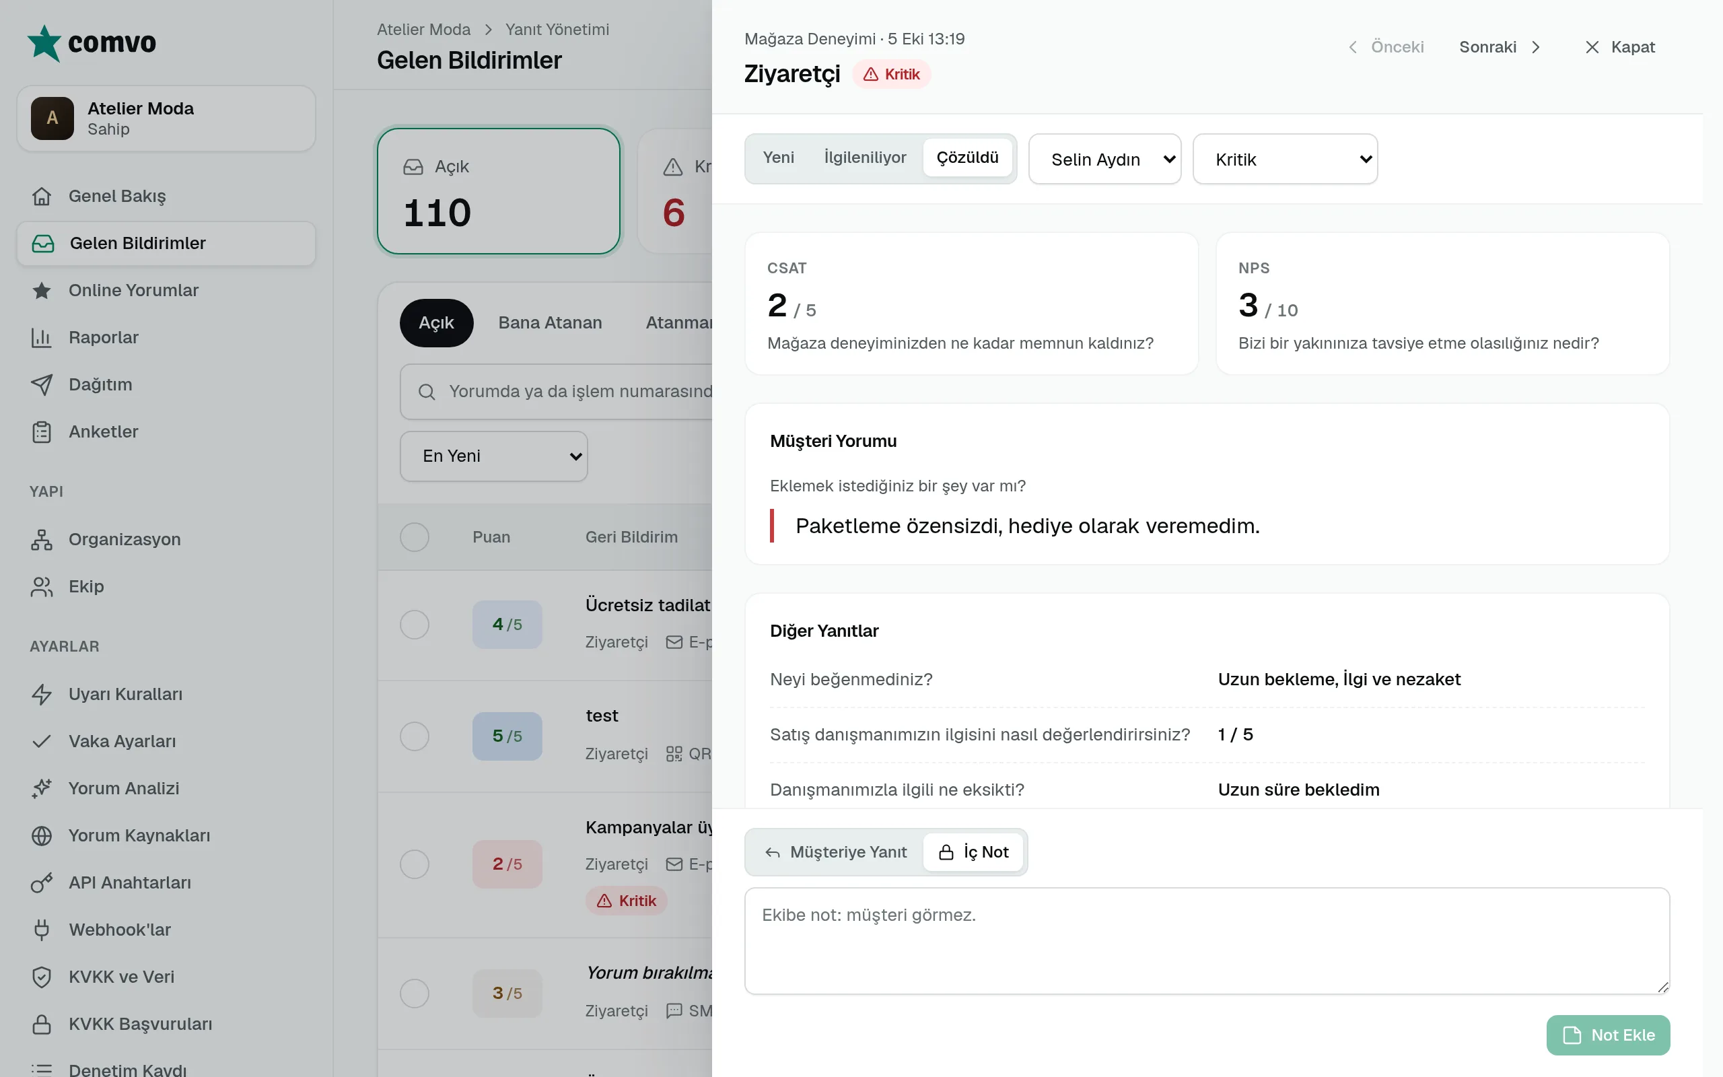The width and height of the screenshot is (1723, 1077).
Task: Click in the Ekibe not text area
Action: (1207, 940)
